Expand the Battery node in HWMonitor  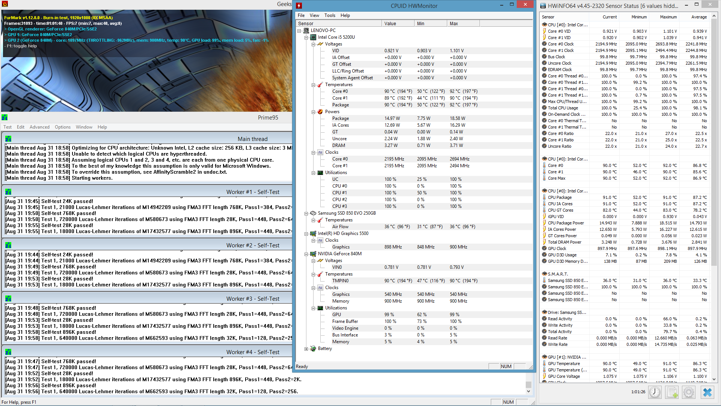point(306,349)
